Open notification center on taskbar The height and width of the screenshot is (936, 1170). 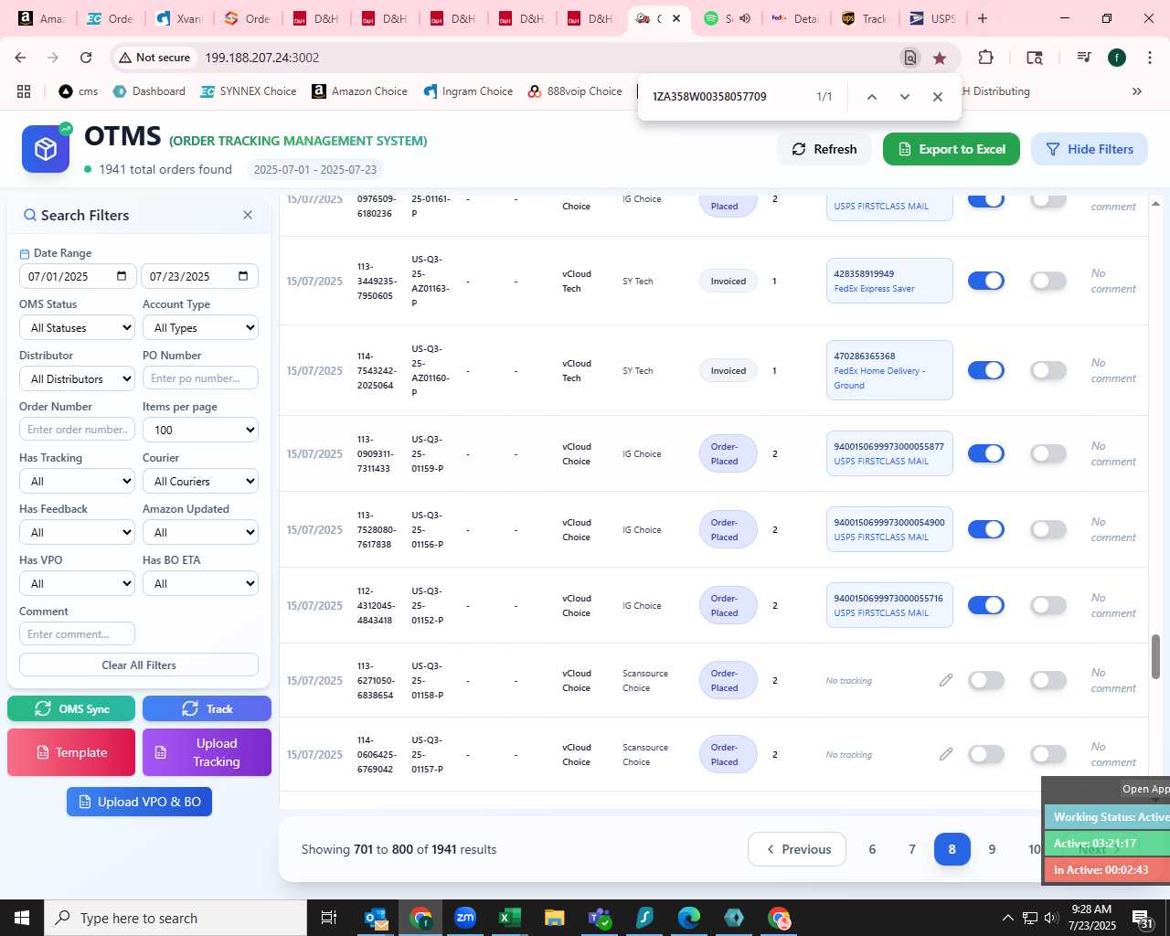[x=1143, y=918]
